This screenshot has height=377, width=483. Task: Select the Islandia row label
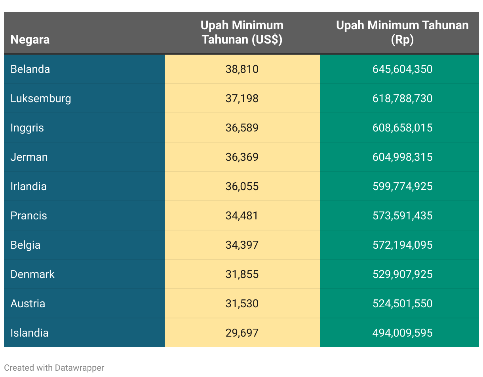click(29, 333)
